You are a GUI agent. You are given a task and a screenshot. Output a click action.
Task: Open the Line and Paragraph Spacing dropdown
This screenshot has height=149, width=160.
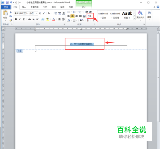click(x=90, y=16)
